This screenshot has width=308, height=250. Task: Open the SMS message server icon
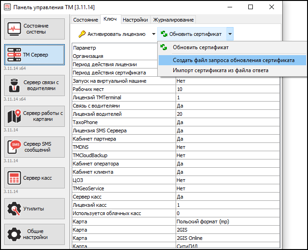[14, 147]
